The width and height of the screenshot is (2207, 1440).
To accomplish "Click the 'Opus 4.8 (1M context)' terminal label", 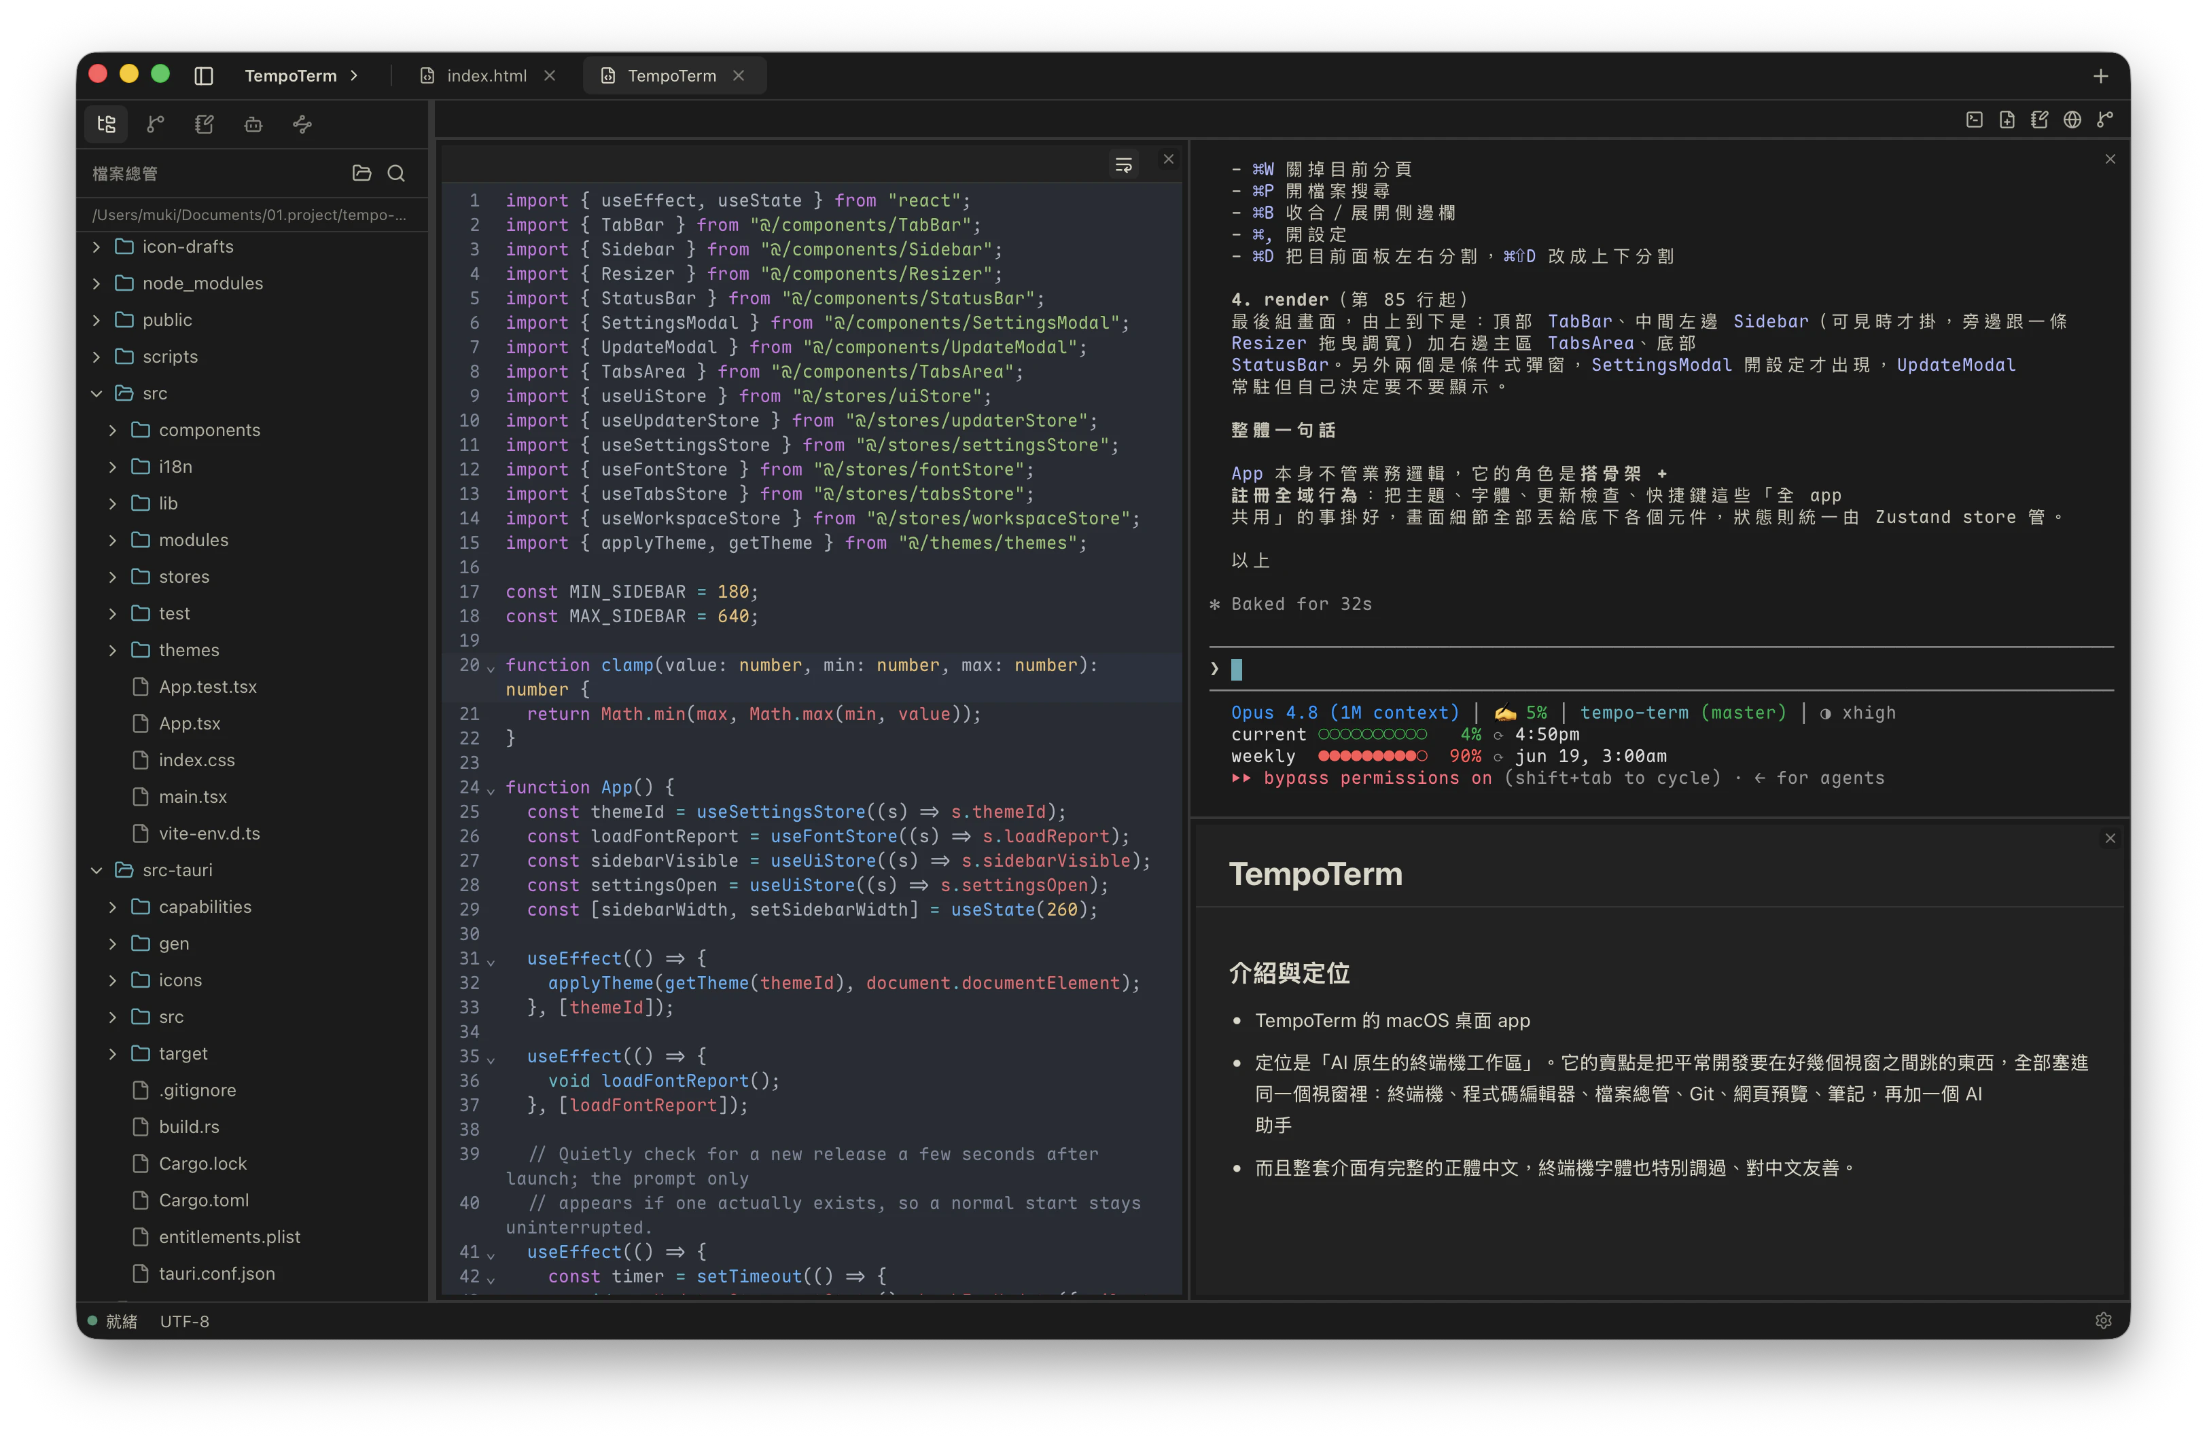I will pos(1345,712).
